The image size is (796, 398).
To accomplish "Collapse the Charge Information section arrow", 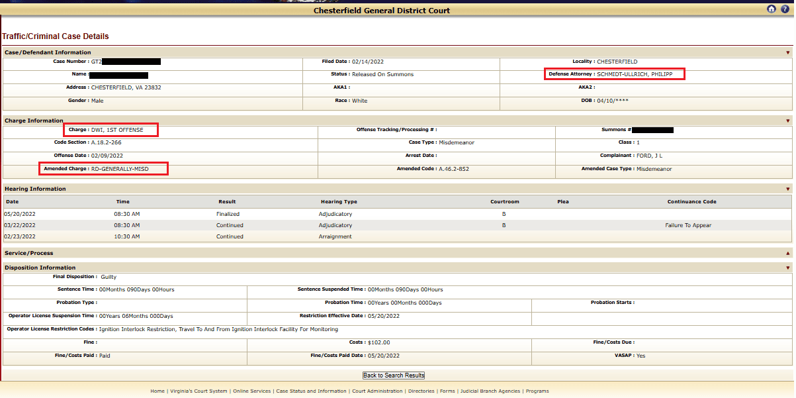I will [x=787, y=121].
